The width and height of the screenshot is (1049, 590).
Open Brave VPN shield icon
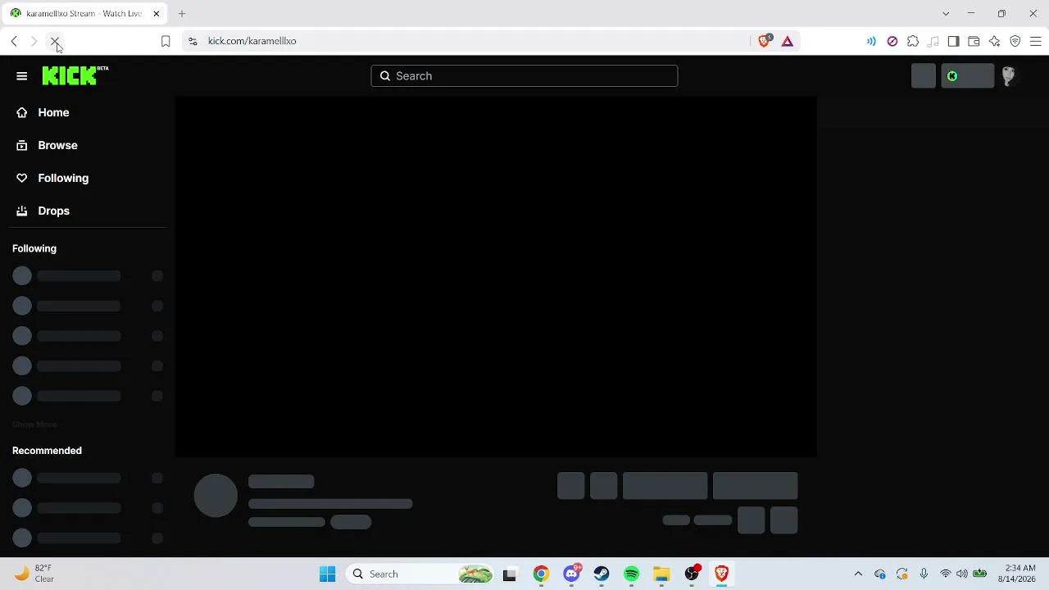click(1015, 41)
